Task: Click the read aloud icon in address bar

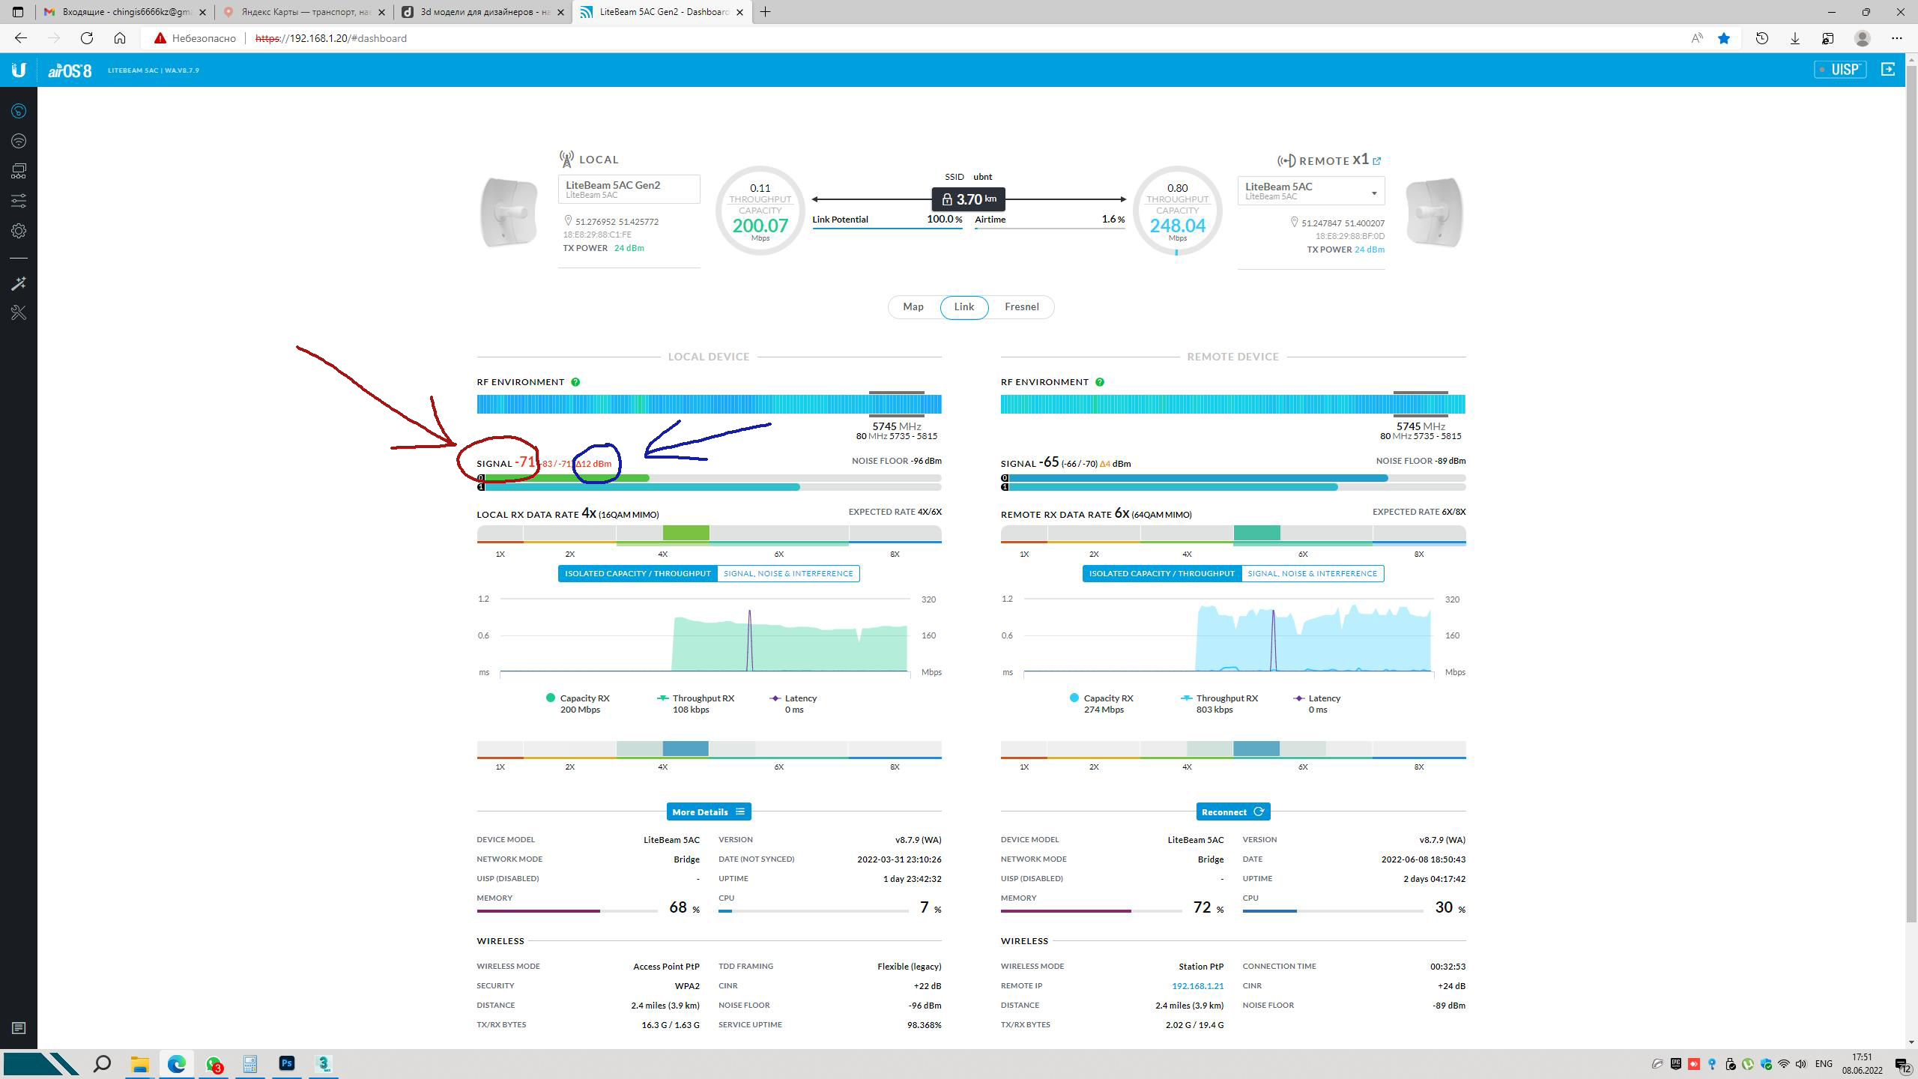Action: [1697, 38]
